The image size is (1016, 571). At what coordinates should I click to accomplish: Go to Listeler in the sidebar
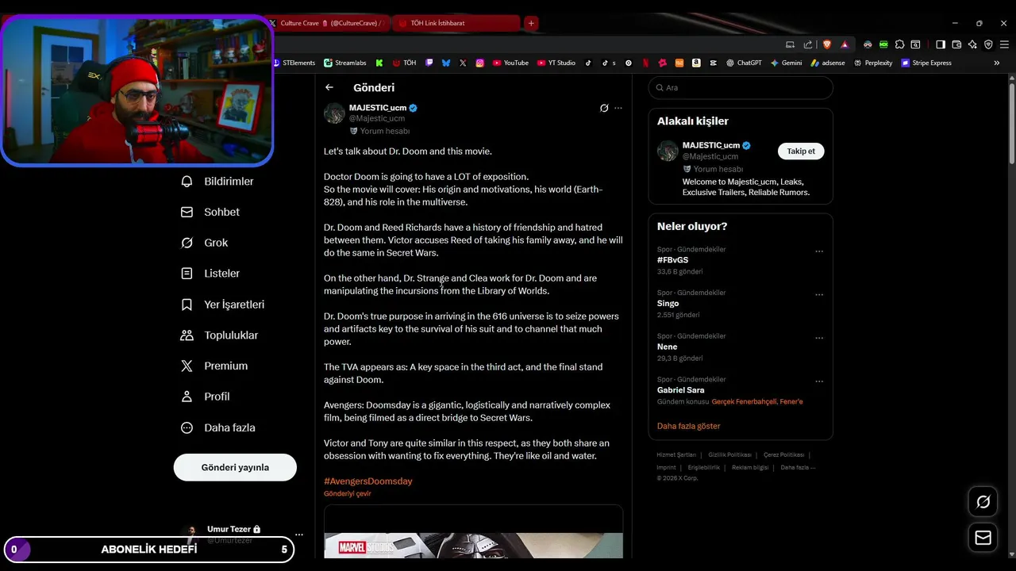pos(210,274)
